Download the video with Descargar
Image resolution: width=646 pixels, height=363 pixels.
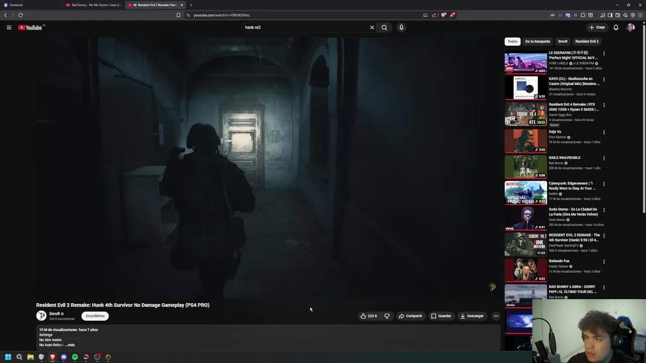pos(472,316)
